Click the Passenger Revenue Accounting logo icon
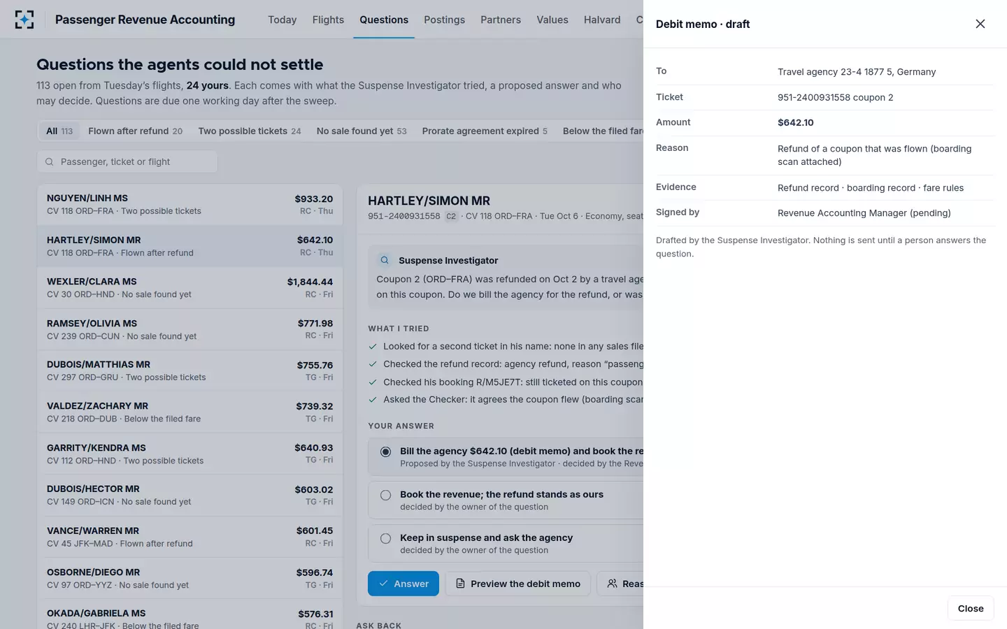The width and height of the screenshot is (1007, 629). [x=24, y=20]
